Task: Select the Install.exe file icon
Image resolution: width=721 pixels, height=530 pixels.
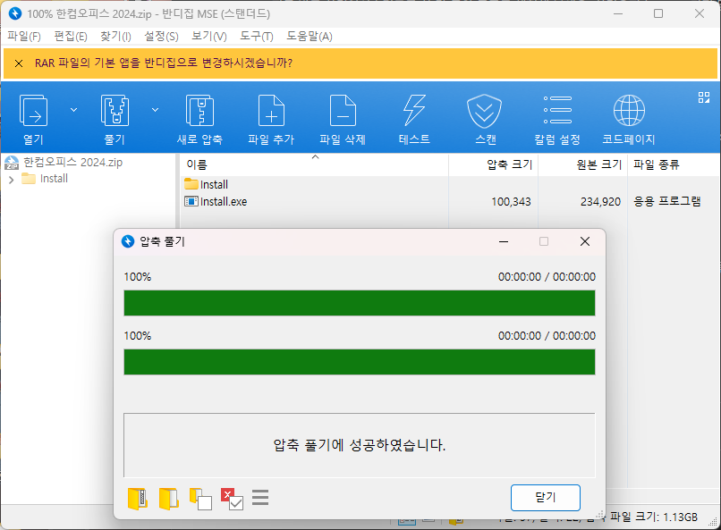Action: click(191, 201)
